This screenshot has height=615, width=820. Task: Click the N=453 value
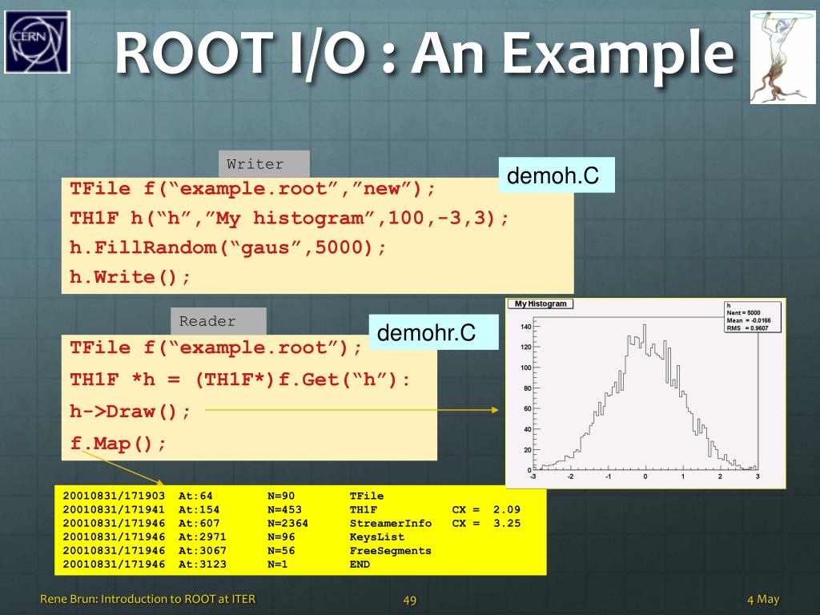(x=284, y=509)
